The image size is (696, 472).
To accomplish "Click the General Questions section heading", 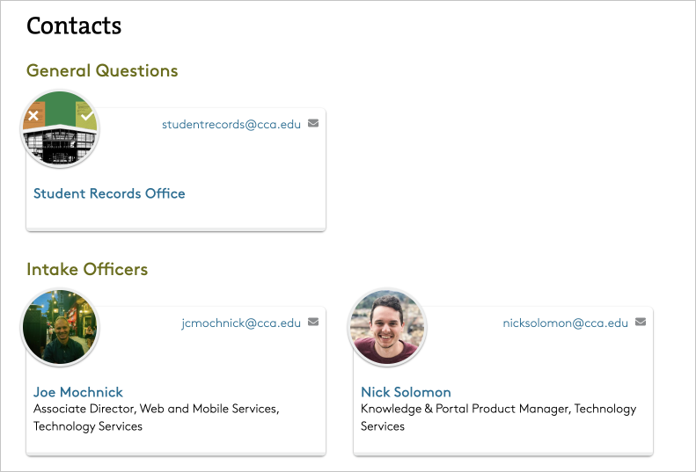I will (102, 70).
